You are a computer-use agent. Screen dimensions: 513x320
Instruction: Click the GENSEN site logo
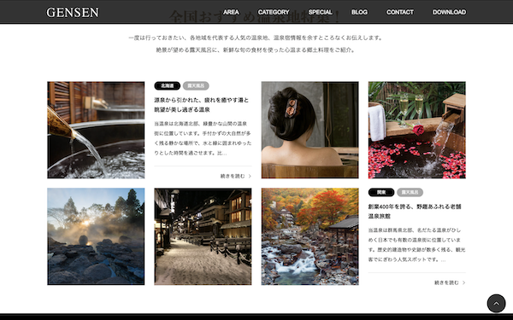point(73,13)
